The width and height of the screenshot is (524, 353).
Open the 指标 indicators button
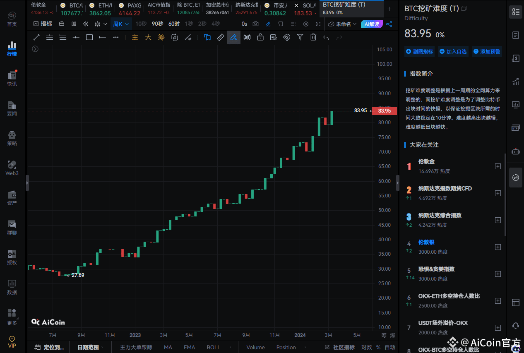coord(43,24)
